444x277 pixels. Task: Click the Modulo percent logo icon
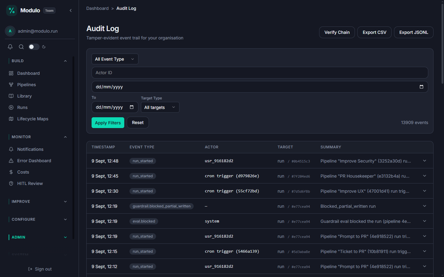click(x=12, y=10)
